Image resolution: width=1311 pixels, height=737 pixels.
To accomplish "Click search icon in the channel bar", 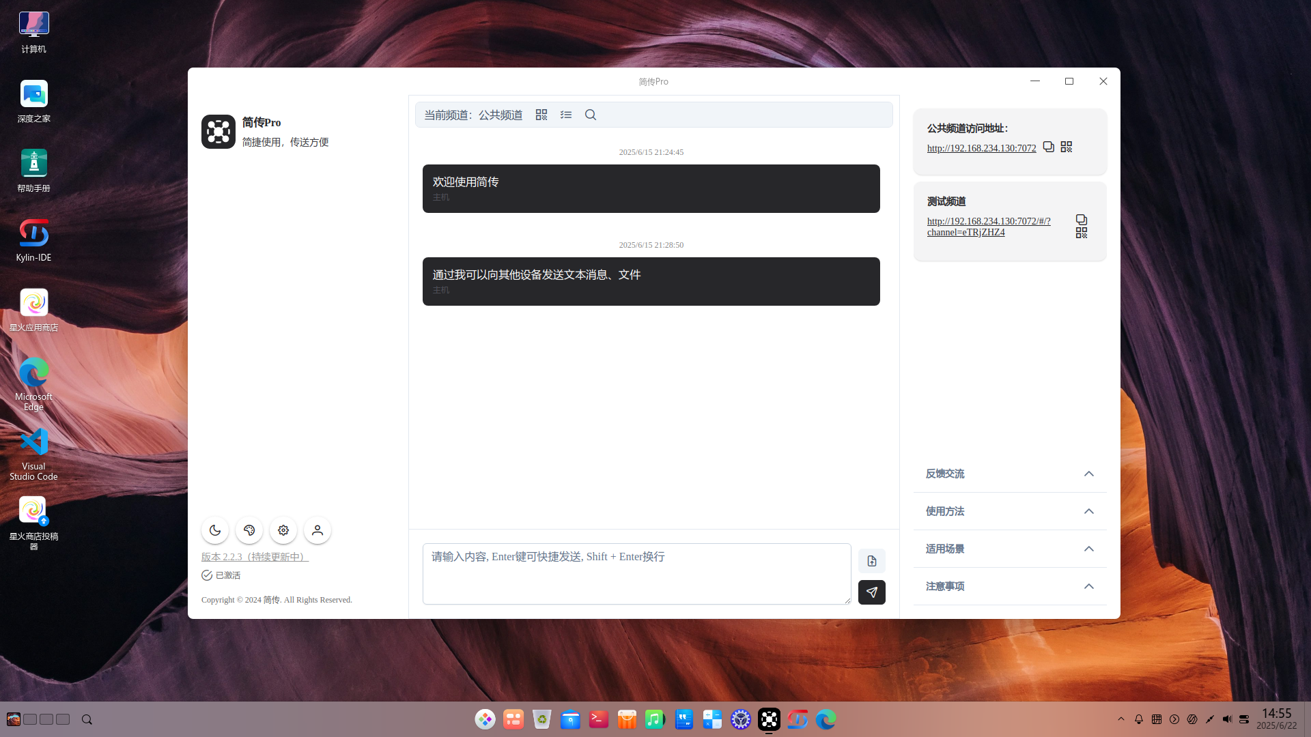I will click(591, 115).
